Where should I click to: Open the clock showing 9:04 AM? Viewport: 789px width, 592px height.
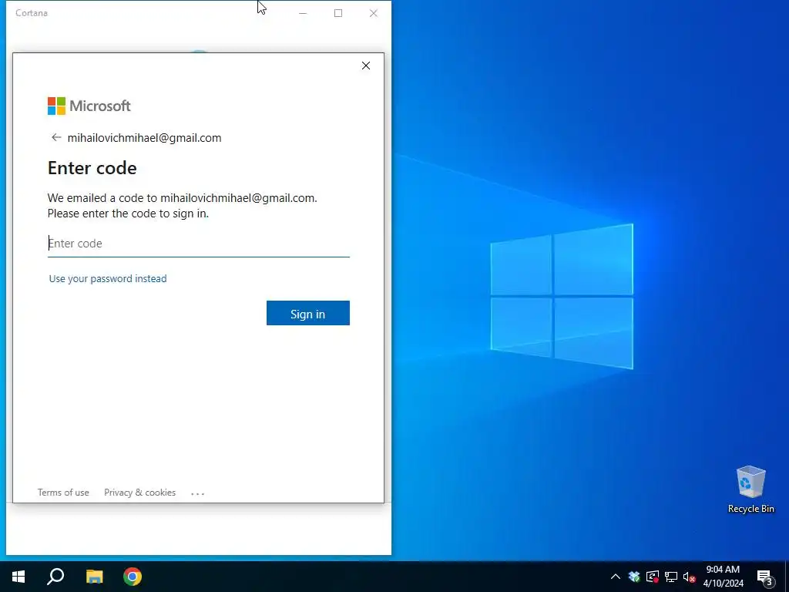pos(723,577)
